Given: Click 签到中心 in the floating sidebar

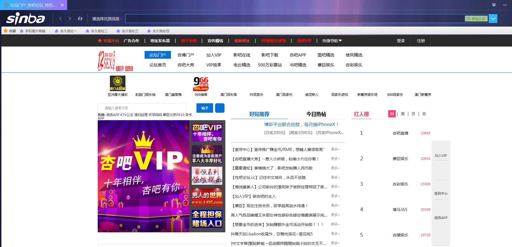Looking at the screenshot, I should point(441,194).
